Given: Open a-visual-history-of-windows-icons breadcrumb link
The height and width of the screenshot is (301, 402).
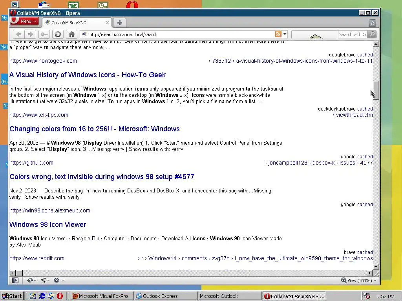Looking at the screenshot, I should pos(304,61).
